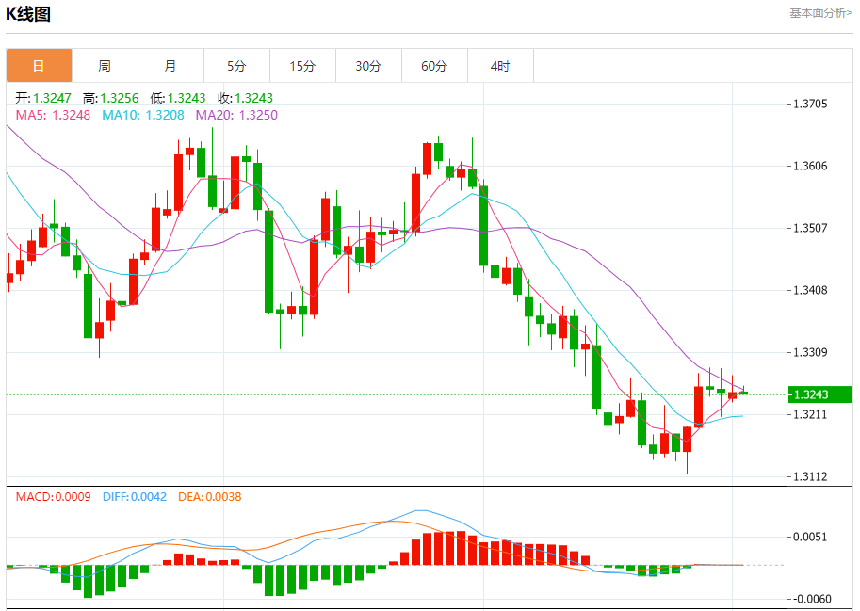The height and width of the screenshot is (611, 860).
Task: Open the 5分 interval tab
Action: click(236, 66)
